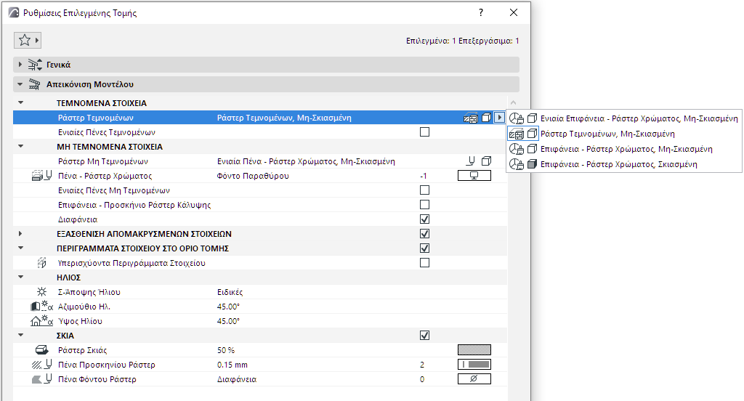Click the cube icon in the Ράστερ Μη Τεμνομένων row
This screenshot has width=744, height=401.
click(x=486, y=161)
